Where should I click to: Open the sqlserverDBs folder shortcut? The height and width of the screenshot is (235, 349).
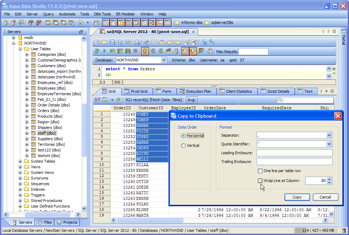tap(219, 22)
